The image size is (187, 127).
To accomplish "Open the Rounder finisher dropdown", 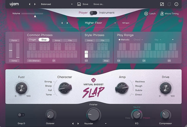I will [106, 123].
